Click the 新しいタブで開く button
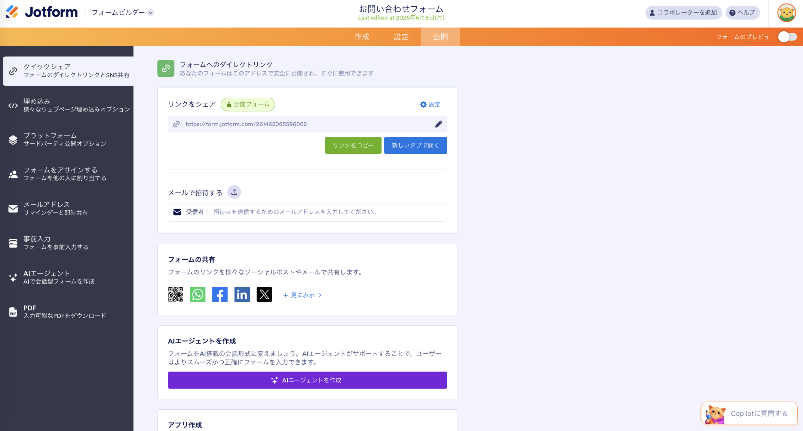This screenshot has width=803, height=431. point(416,145)
